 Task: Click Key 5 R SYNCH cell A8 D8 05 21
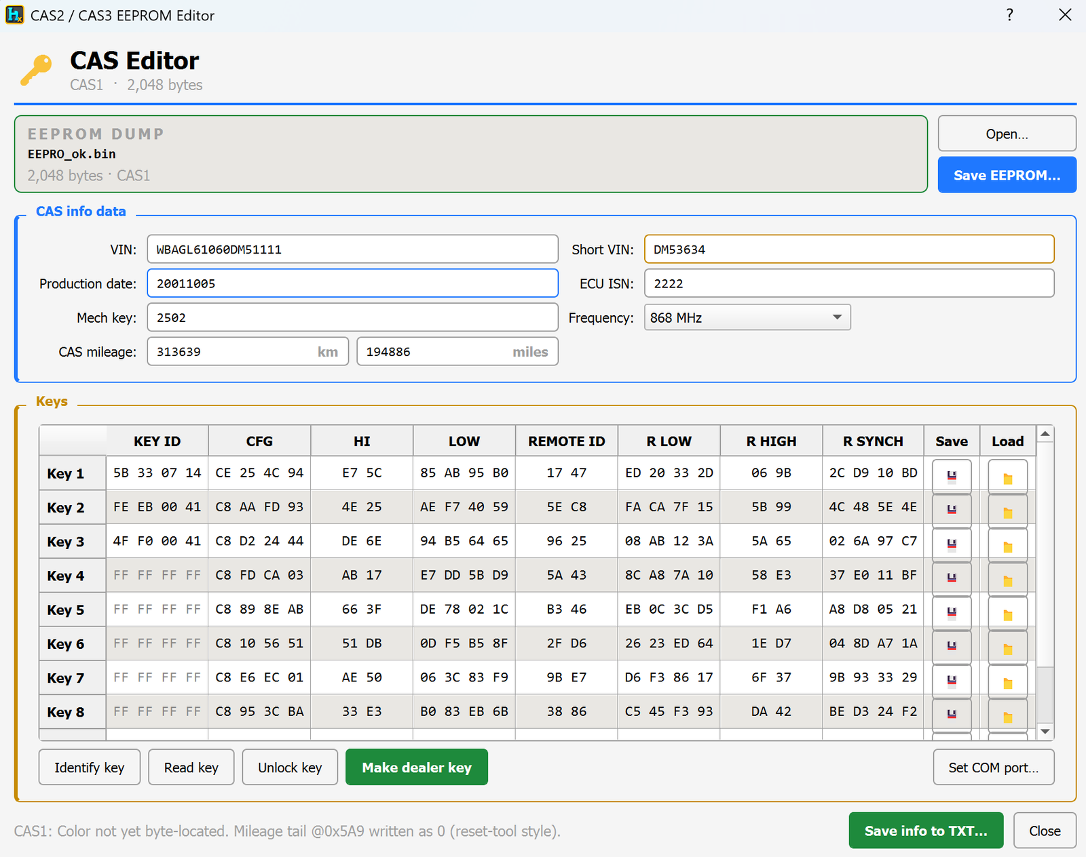pos(873,609)
